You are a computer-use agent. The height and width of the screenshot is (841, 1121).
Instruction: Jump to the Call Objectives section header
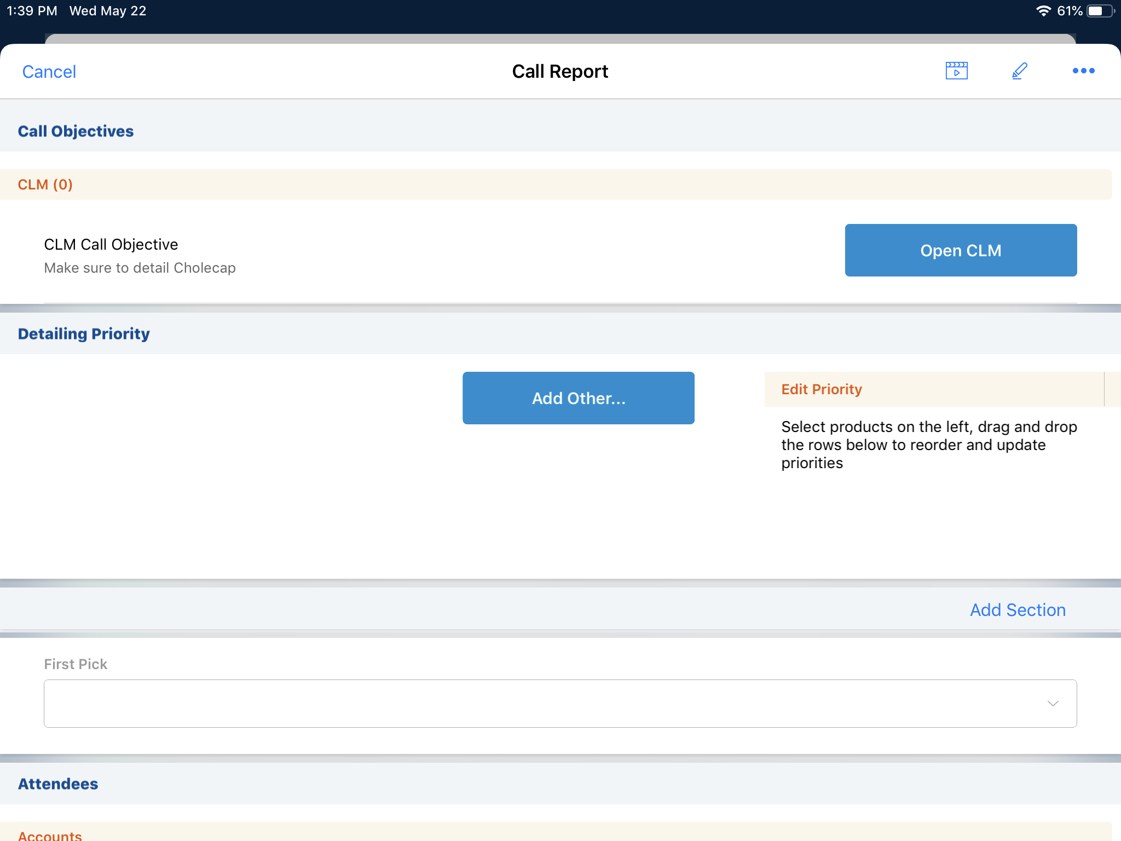pyautogui.click(x=76, y=131)
